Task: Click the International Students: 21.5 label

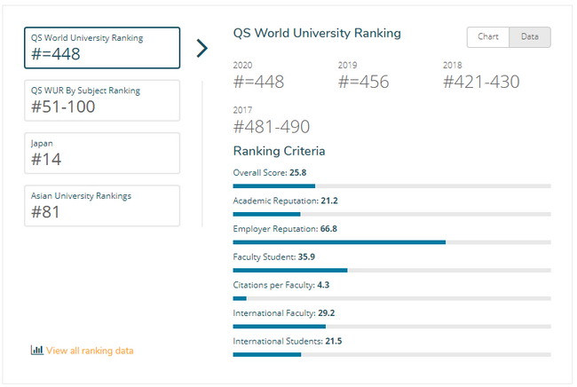Action: coord(288,341)
